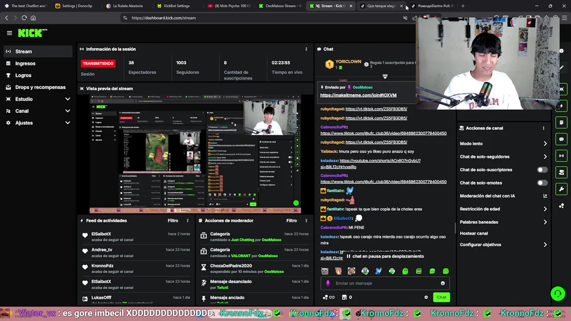Viewport: 571px width, 321px height.
Task: Click the browser address bar URL
Action: tap(164, 18)
